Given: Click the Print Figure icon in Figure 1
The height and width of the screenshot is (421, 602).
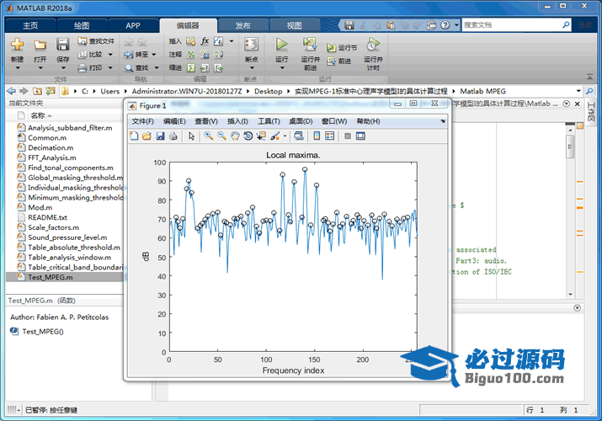Looking at the screenshot, I should 173,136.
